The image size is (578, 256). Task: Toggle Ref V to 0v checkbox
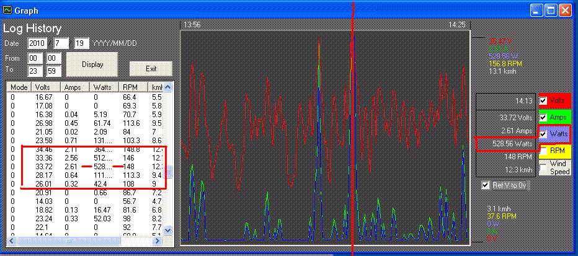click(x=486, y=185)
